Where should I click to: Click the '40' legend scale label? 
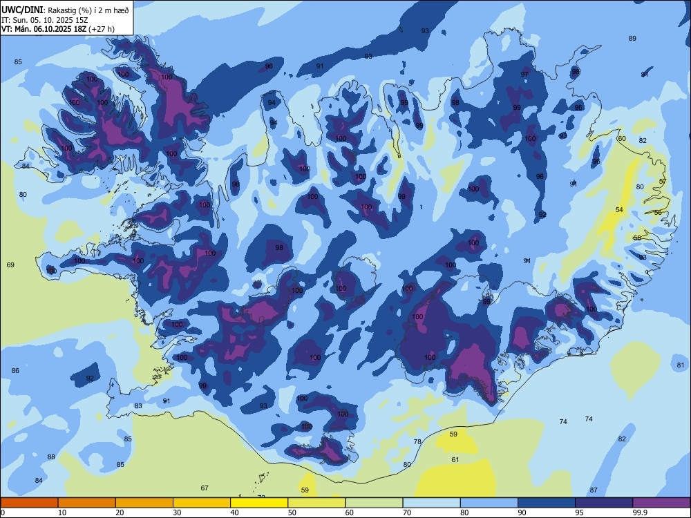(x=234, y=512)
